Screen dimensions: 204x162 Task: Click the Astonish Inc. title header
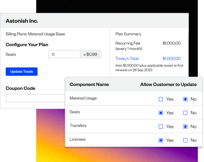pos(22,21)
